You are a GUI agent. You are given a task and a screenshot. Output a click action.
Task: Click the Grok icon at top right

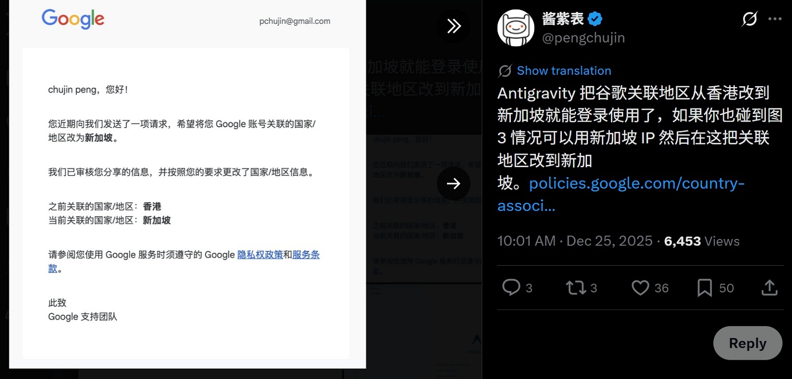[x=749, y=19]
